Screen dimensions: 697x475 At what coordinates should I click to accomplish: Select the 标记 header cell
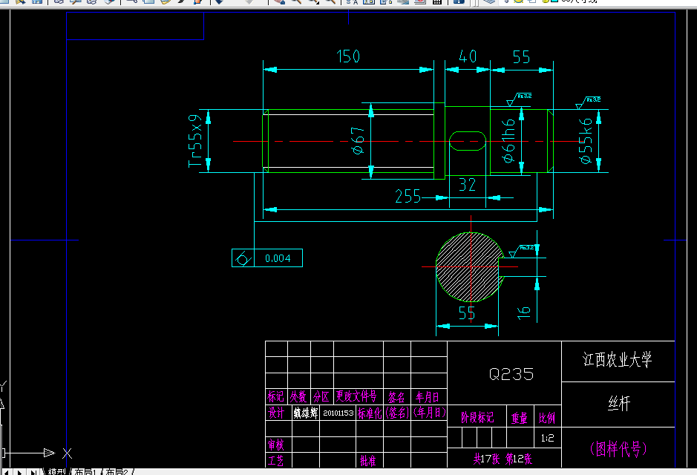click(x=275, y=396)
